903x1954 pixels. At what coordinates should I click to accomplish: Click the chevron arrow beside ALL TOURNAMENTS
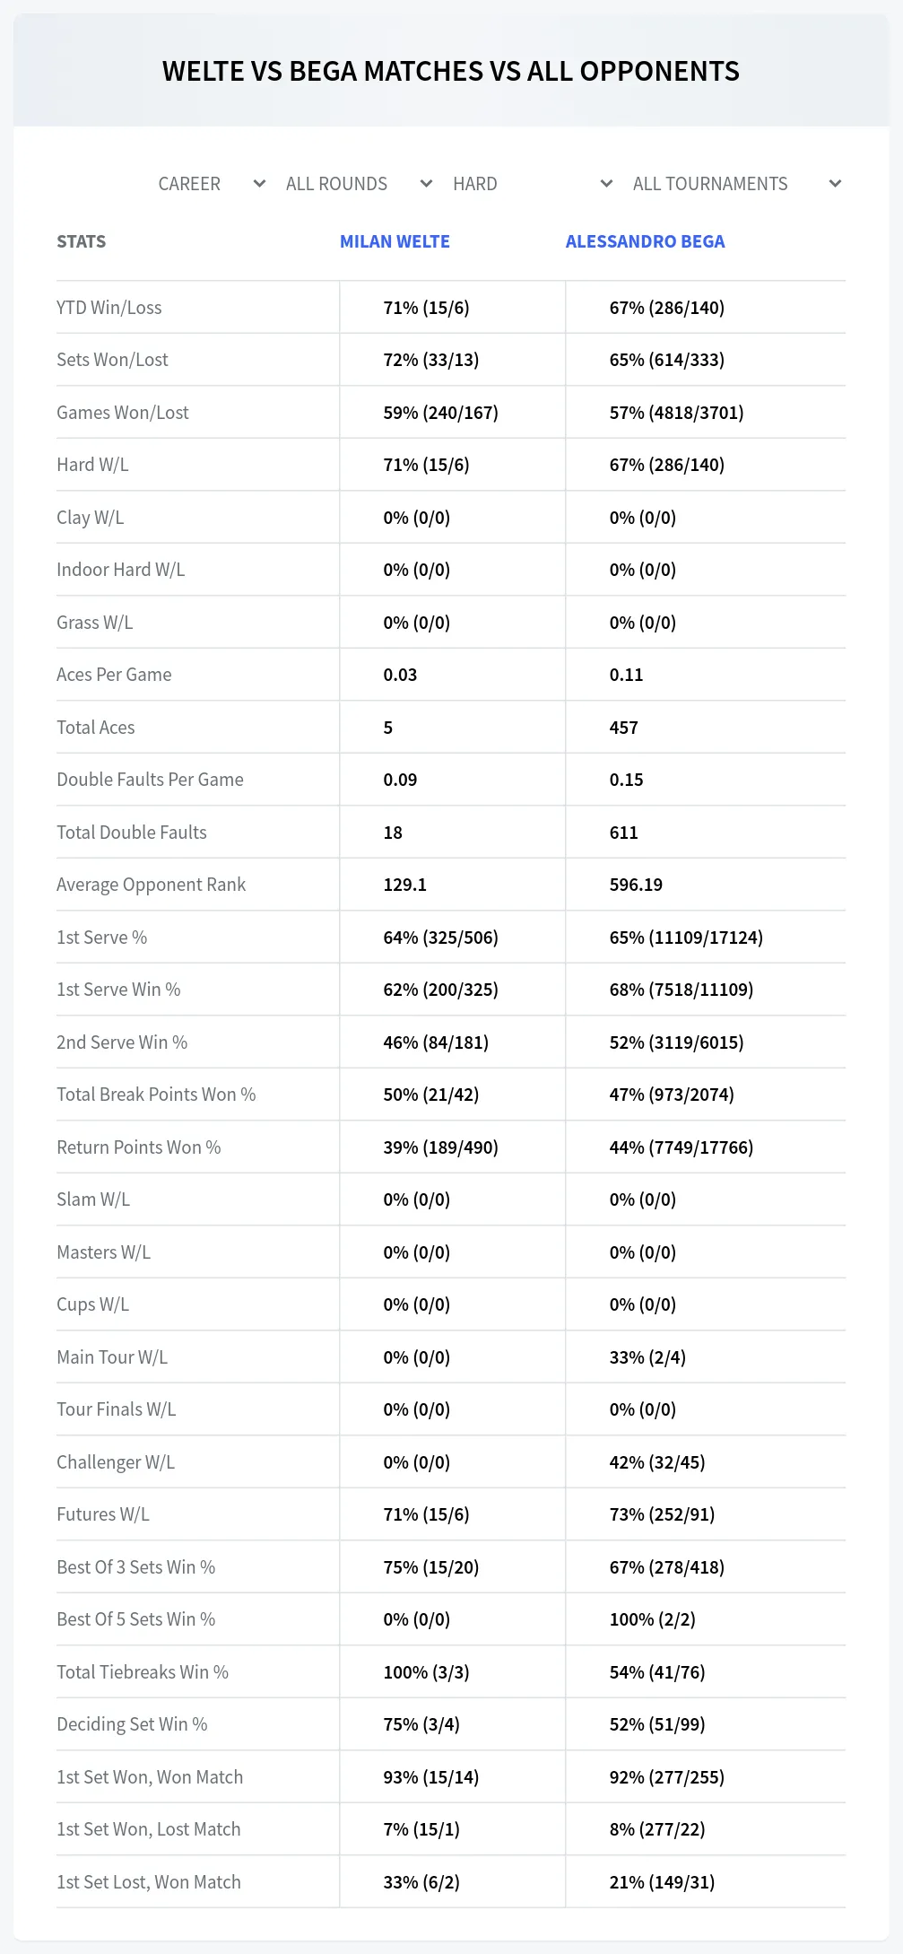pyautogui.click(x=835, y=184)
